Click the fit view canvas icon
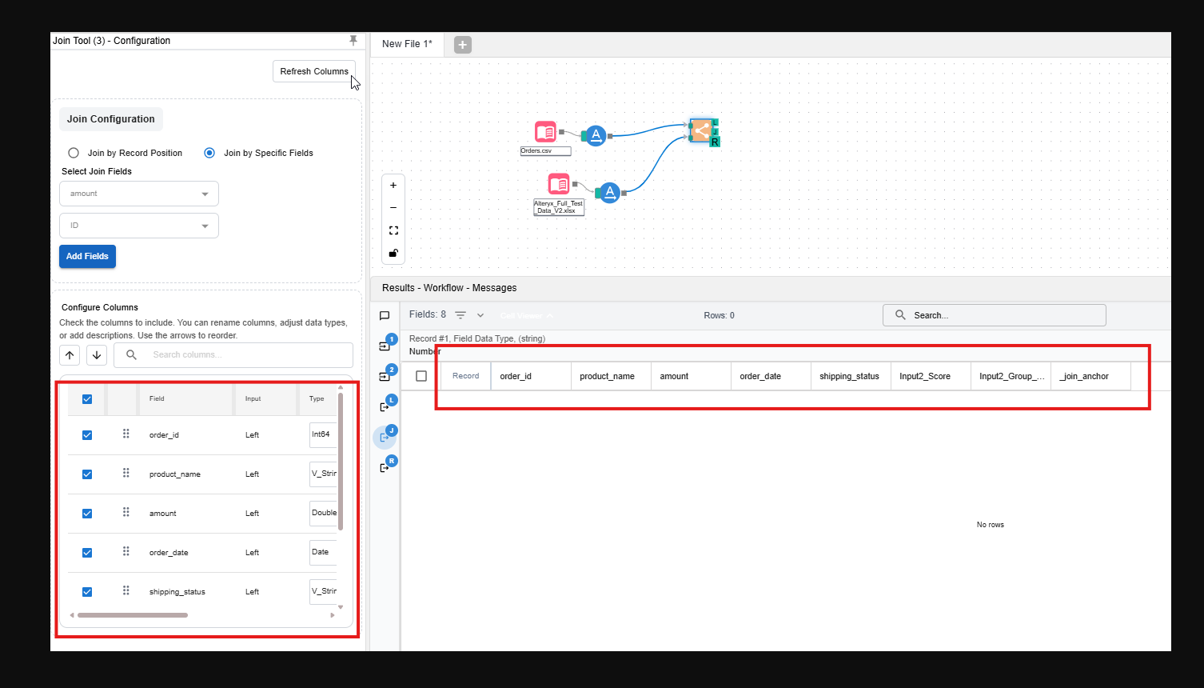Viewport: 1204px width, 688px height. (x=393, y=230)
